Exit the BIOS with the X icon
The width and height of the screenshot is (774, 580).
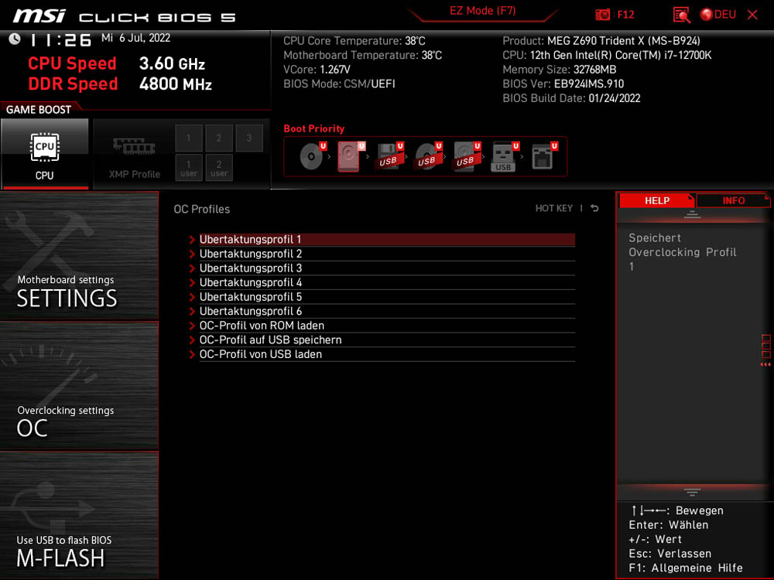click(x=752, y=15)
